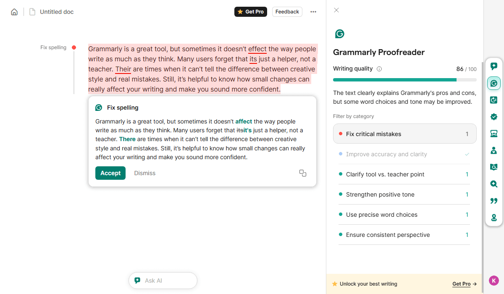Close the Grammarly Proofreader panel
504x294 pixels.
336,10
